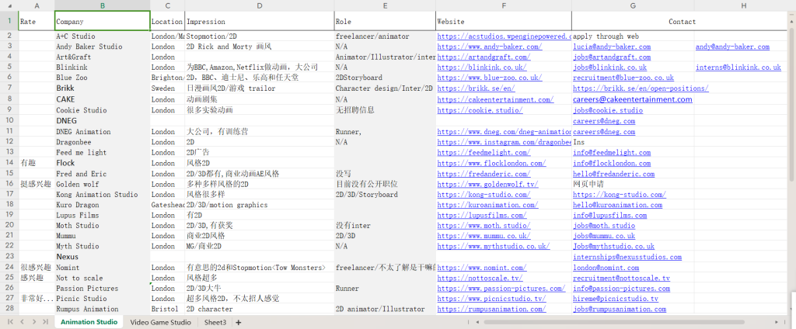Open the Sheet3 tab
The width and height of the screenshot is (796, 329).
pyautogui.click(x=215, y=322)
